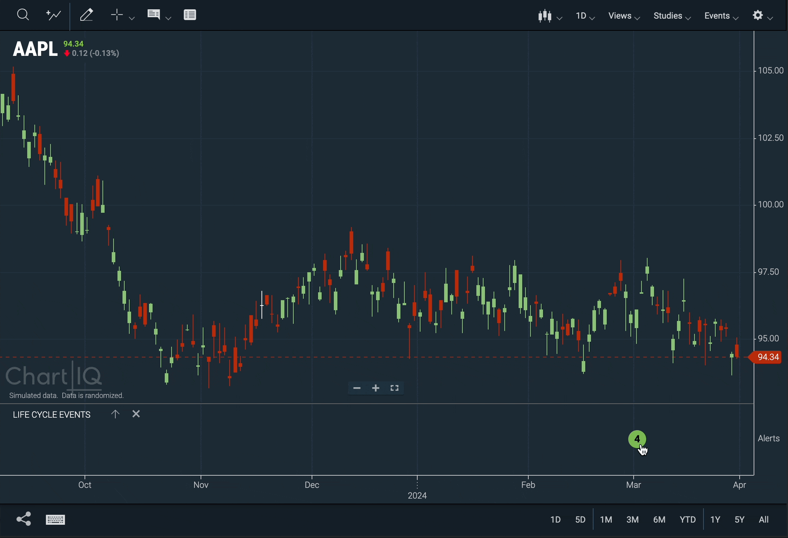This screenshot has height=538, width=788.
Task: Set range to 1Y
Action: click(716, 520)
